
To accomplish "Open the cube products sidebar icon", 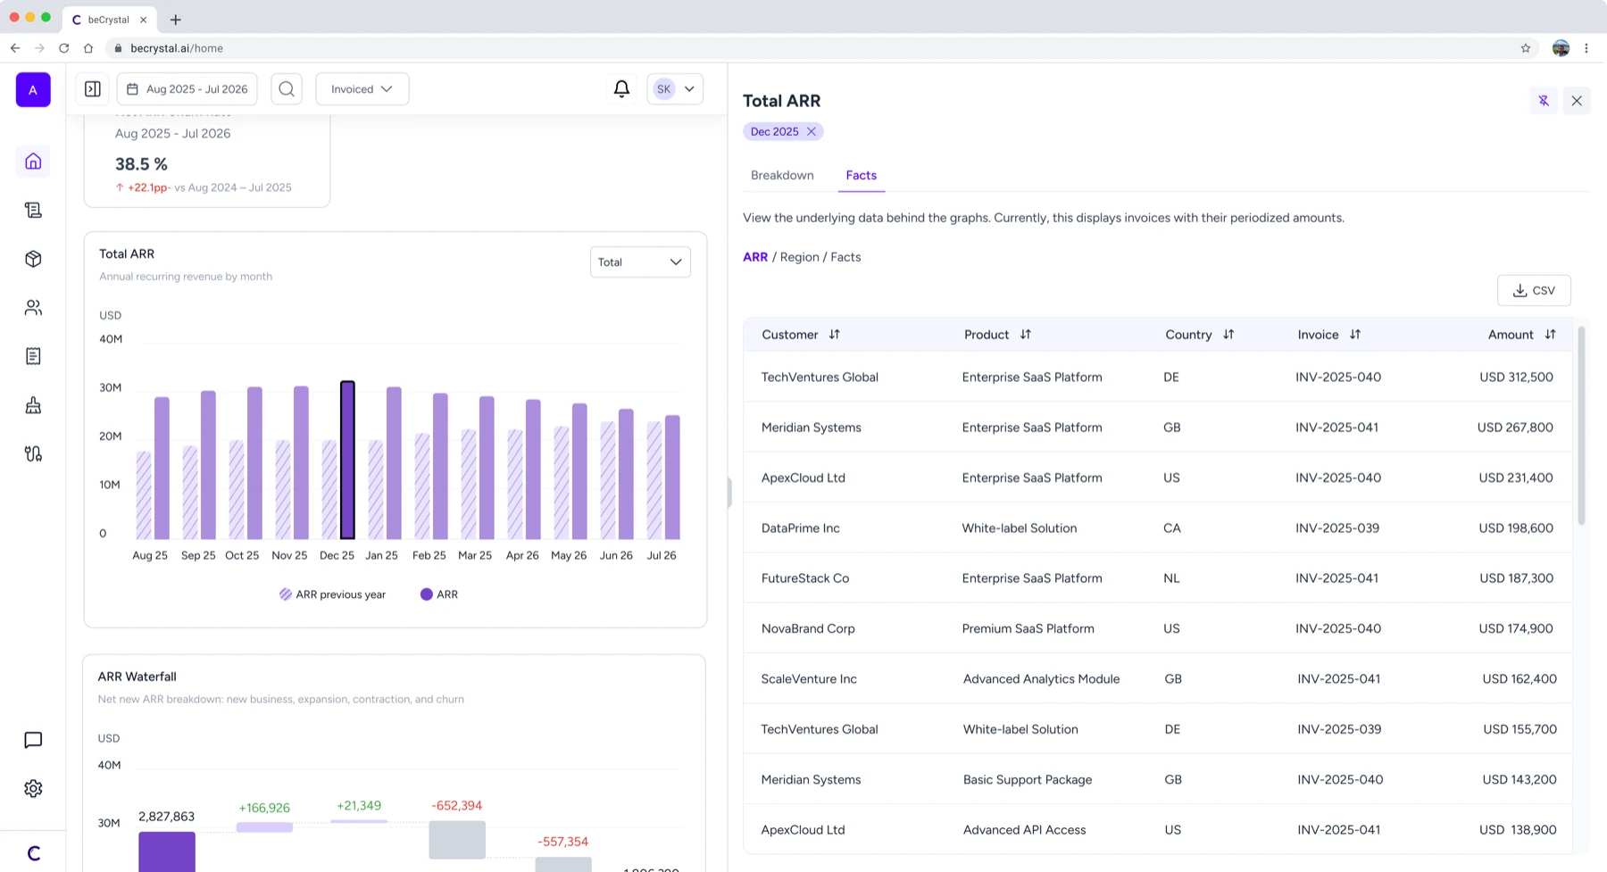I will click(x=33, y=259).
